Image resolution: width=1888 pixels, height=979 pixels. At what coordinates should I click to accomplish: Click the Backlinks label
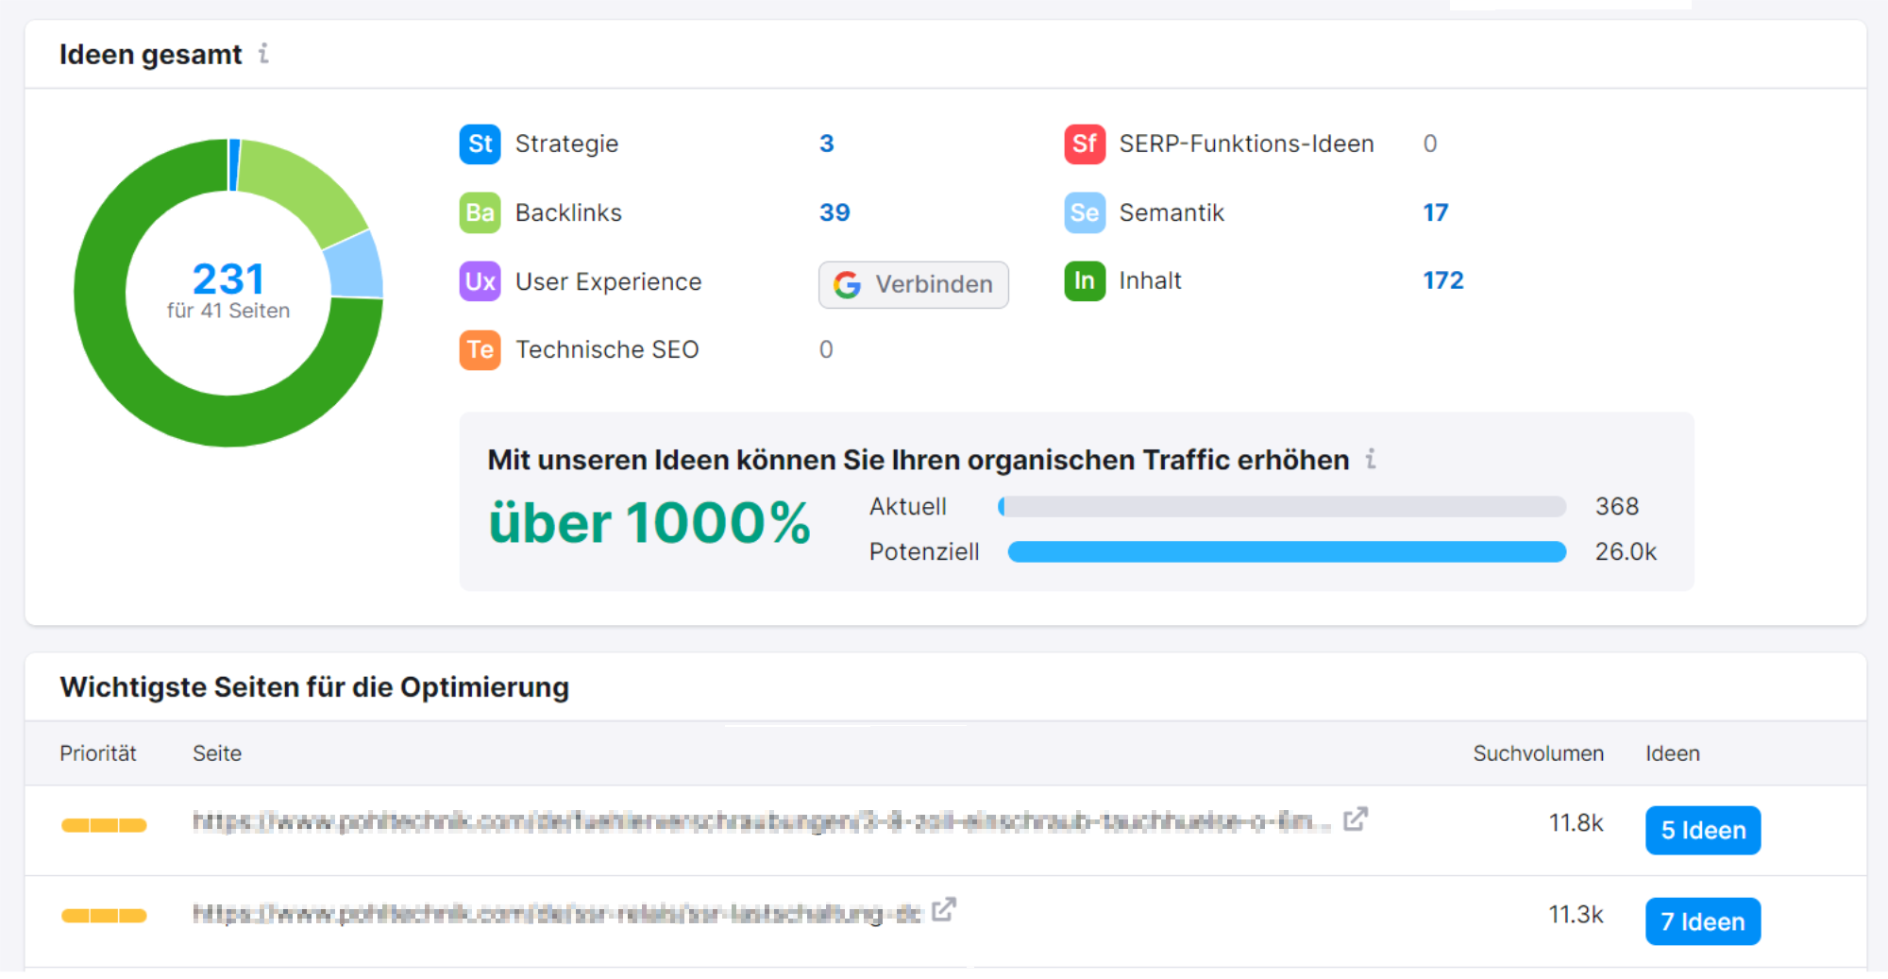click(568, 212)
